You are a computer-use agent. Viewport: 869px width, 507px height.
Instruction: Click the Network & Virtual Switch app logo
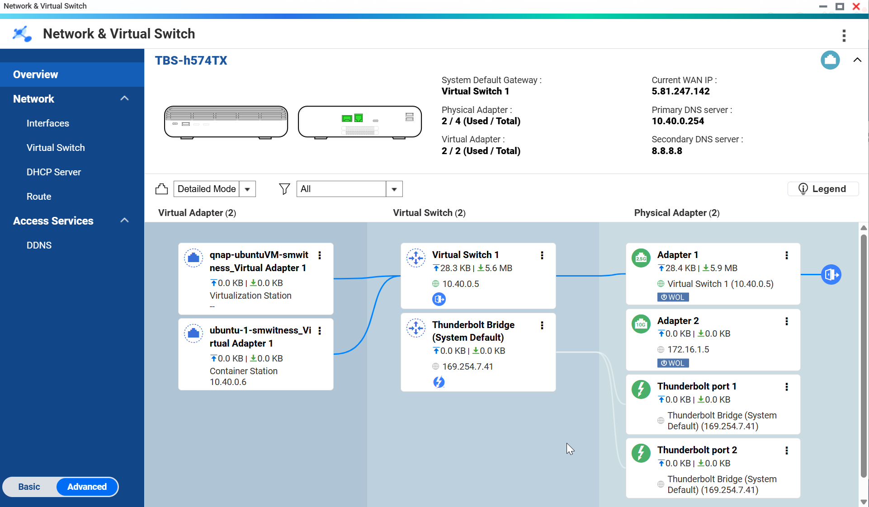(x=22, y=34)
